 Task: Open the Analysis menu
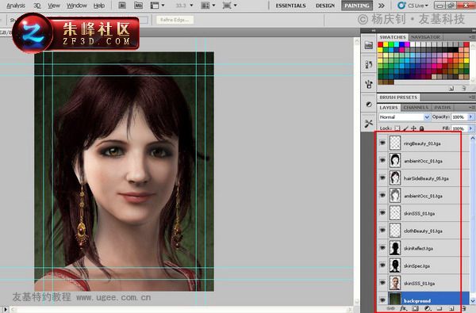pyautogui.click(x=16, y=6)
